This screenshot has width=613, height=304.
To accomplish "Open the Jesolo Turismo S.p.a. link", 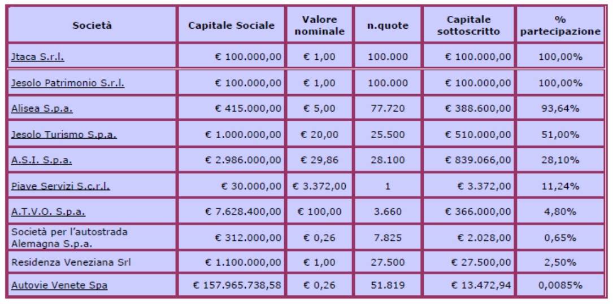I will [64, 135].
